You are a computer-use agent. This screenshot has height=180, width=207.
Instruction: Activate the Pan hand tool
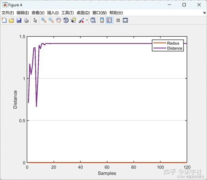coord(59,20)
